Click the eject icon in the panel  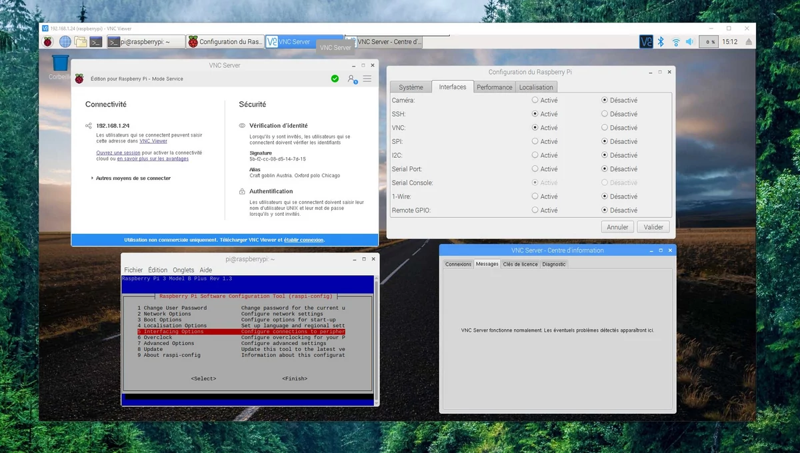tap(749, 42)
